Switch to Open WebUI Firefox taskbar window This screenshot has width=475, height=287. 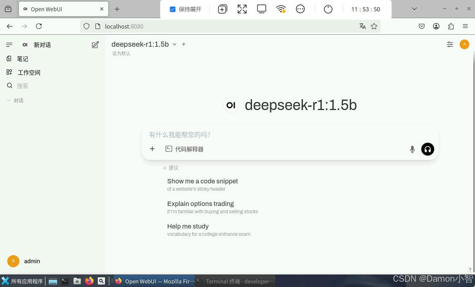pos(154,281)
